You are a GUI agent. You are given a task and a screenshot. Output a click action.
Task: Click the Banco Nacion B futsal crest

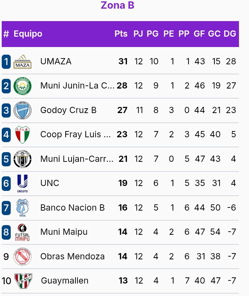click(x=22, y=208)
